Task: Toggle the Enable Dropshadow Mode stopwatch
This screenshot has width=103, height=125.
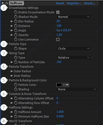Action: [x=16, y=12]
